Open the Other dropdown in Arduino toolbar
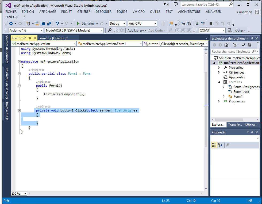Image resolution: width=262 pixels, height=204 pixels. (240, 30)
